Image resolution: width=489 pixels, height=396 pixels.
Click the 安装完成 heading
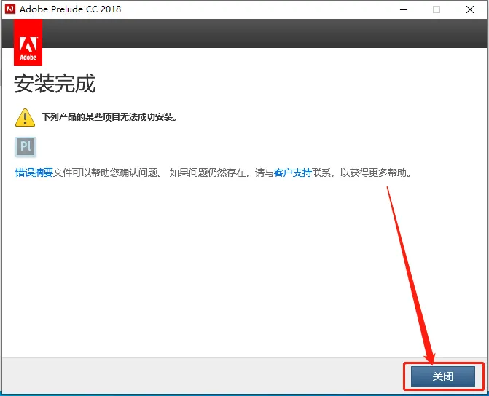[55, 84]
